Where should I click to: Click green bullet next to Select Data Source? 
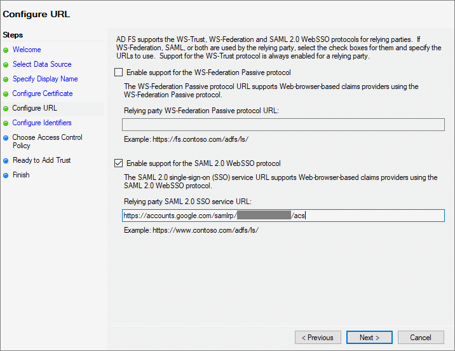[6, 64]
